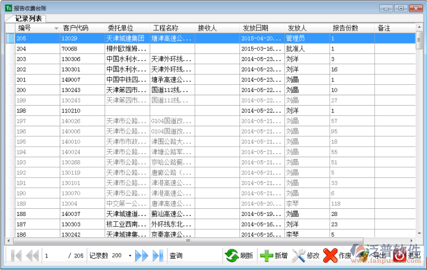This screenshot has width=427, height=270.
Task: Click row selector cell beside record 205
Action: (x=10, y=39)
